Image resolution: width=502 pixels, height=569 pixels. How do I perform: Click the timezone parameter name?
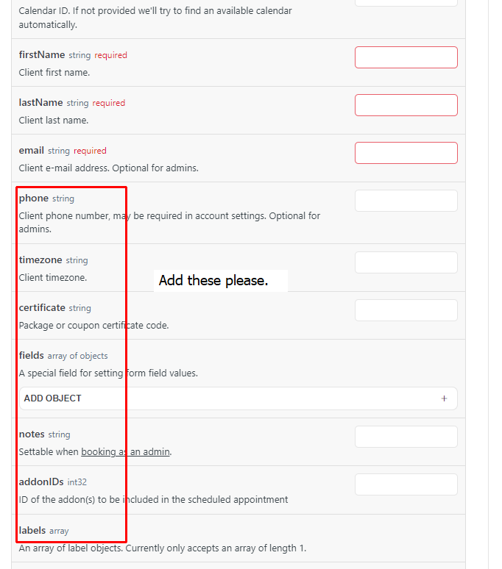tap(40, 260)
